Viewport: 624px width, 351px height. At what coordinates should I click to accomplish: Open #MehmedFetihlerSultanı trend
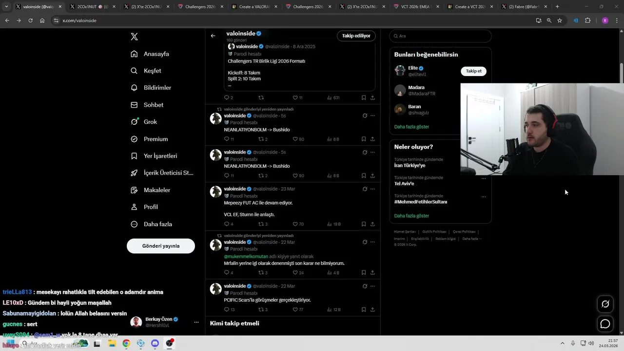coord(420,202)
